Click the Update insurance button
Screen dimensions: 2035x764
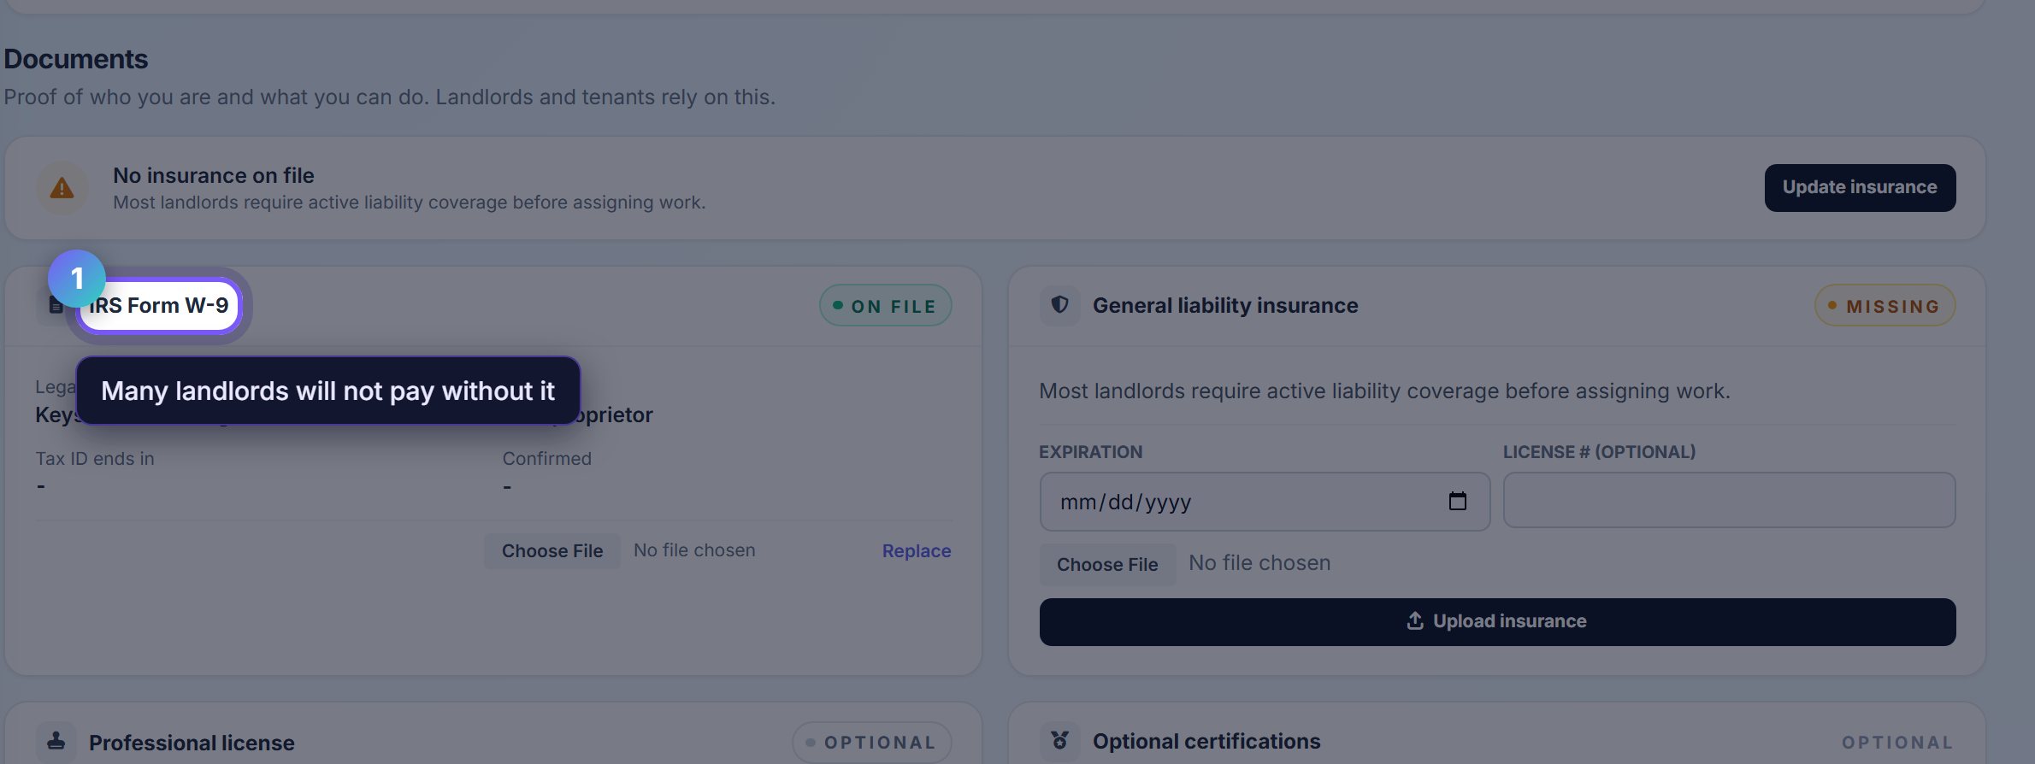pyautogui.click(x=1860, y=187)
